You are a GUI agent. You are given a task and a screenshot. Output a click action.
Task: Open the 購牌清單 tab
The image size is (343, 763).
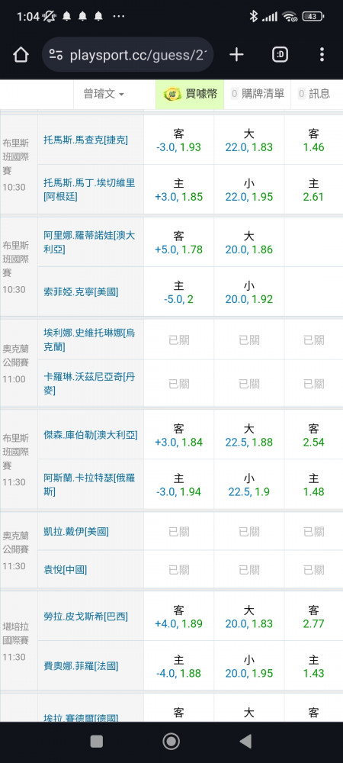(258, 94)
